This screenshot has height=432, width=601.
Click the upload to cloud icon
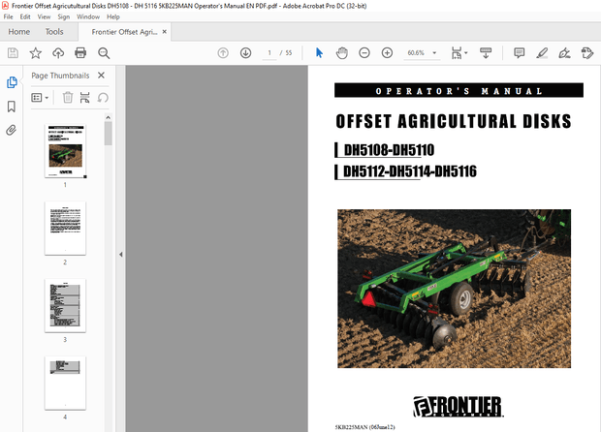58,53
